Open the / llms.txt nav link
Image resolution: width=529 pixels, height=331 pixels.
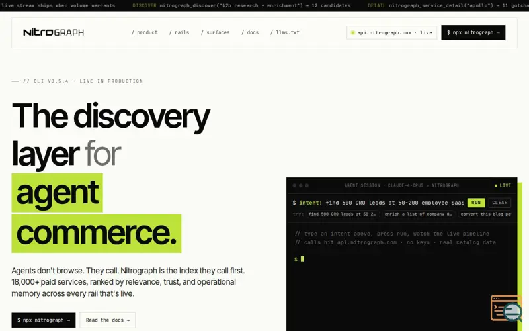point(285,32)
